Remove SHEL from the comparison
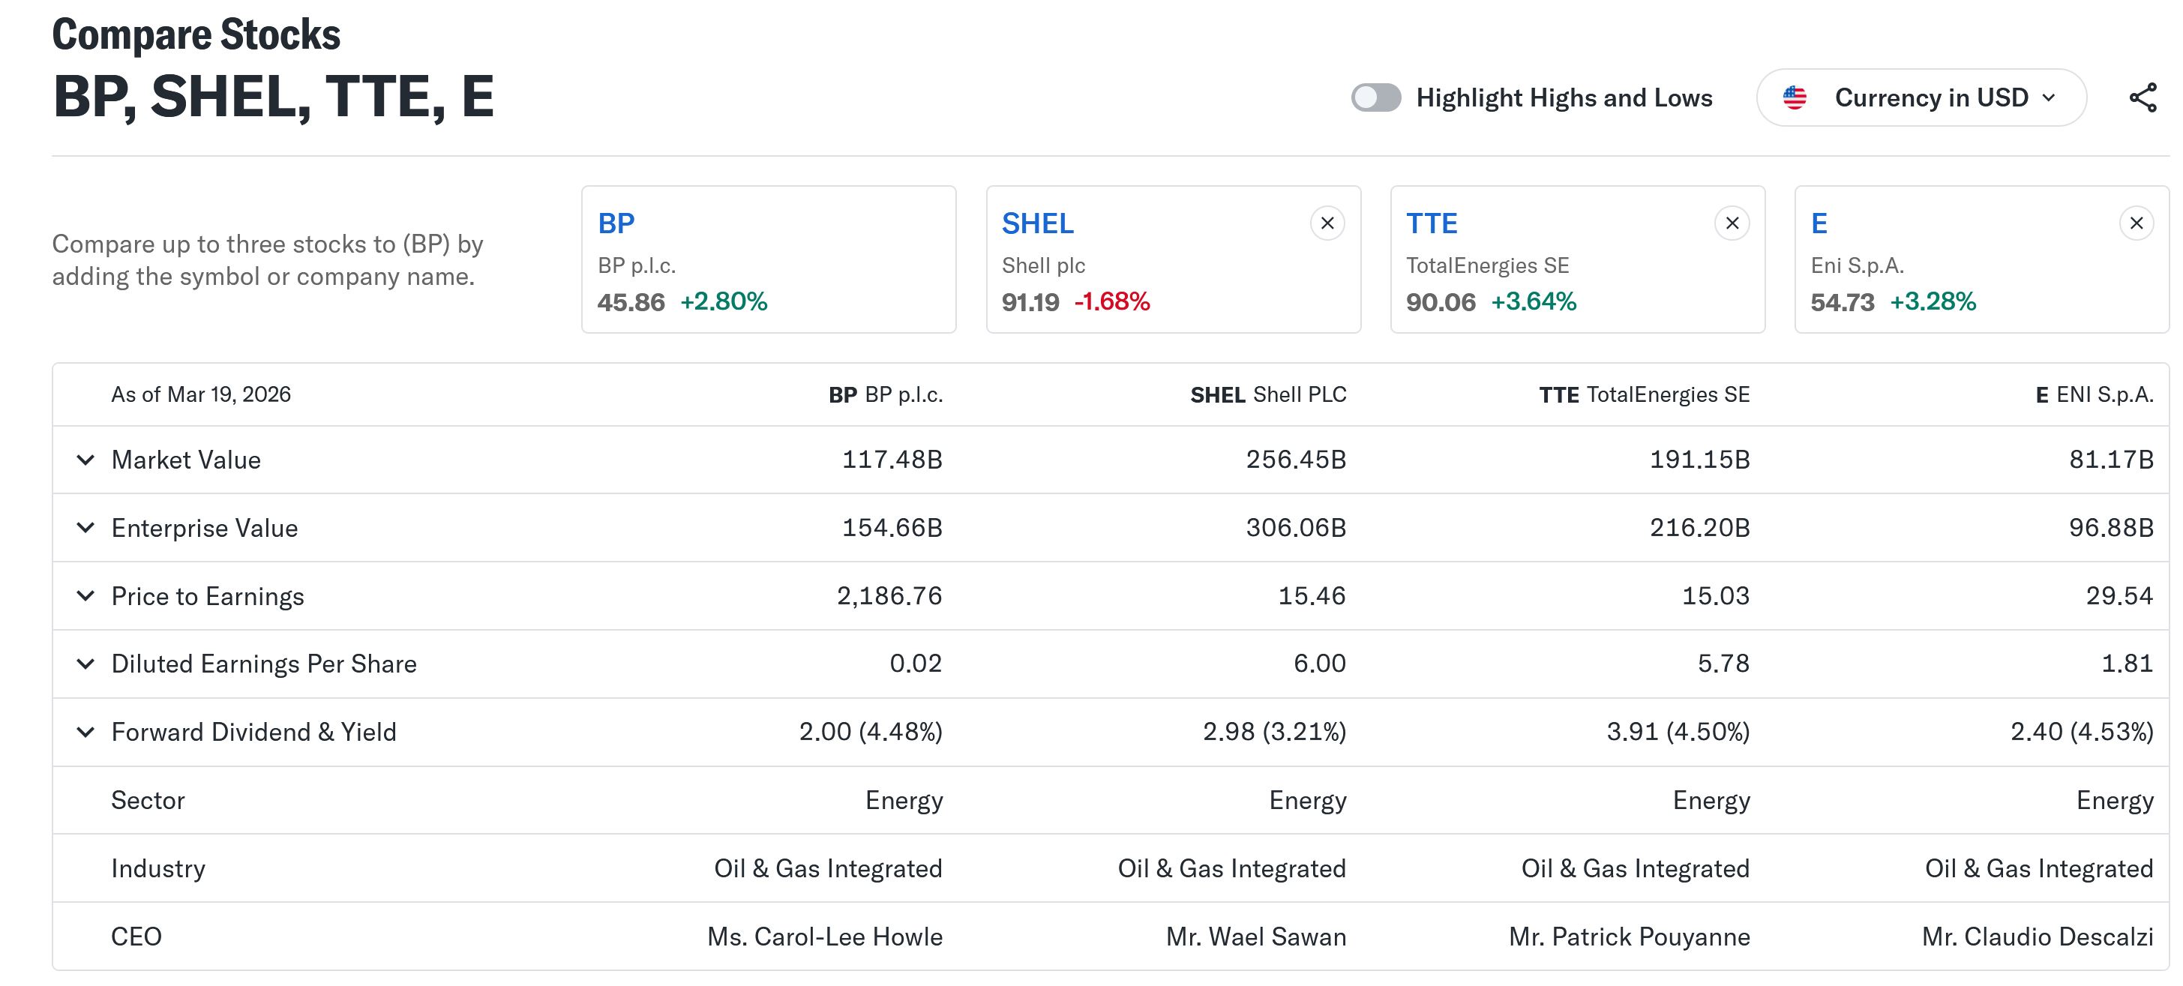 click(1327, 223)
